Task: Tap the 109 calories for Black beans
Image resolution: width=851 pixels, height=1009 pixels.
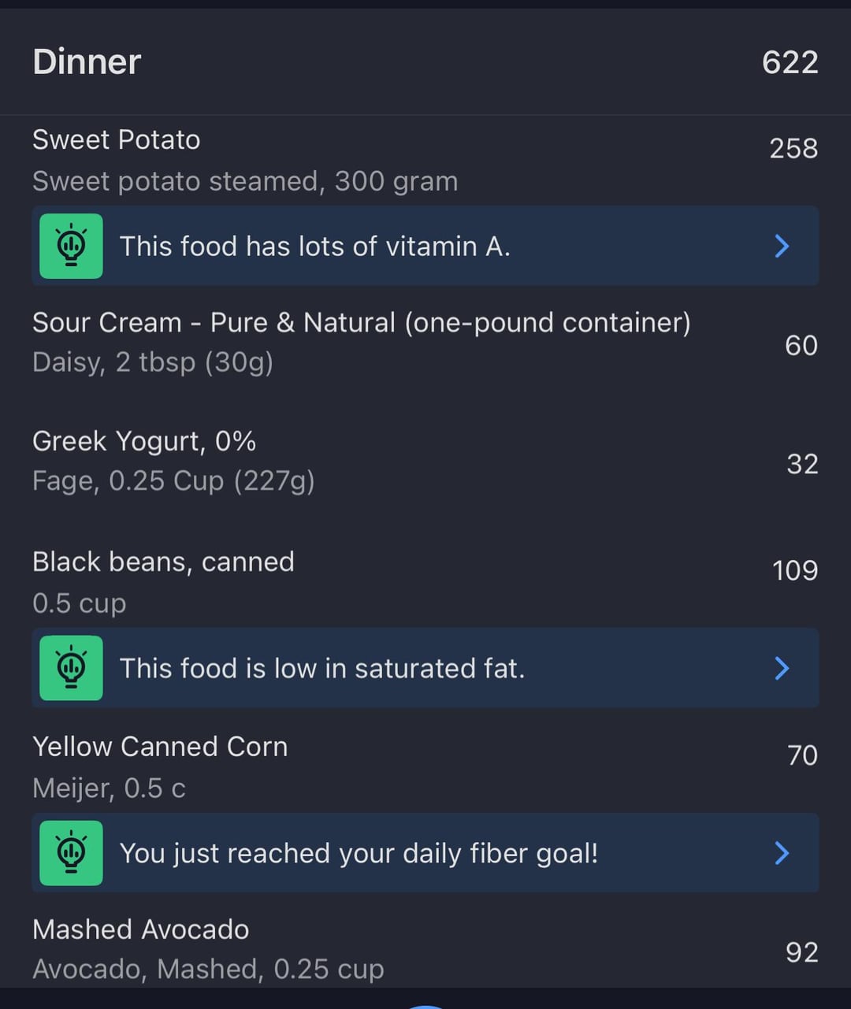Action: coord(795,570)
